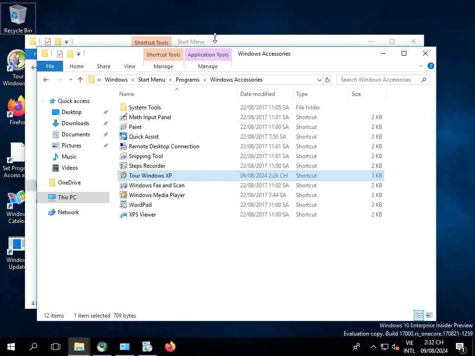Select Videos in the navigation pane
This screenshot has height=356, width=475.
click(x=70, y=168)
